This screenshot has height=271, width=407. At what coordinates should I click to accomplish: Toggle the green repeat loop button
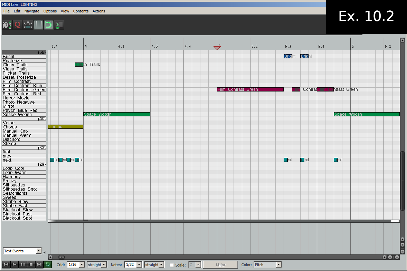48,264
